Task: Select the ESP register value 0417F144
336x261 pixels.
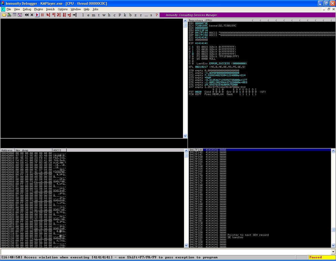Action: [201, 33]
